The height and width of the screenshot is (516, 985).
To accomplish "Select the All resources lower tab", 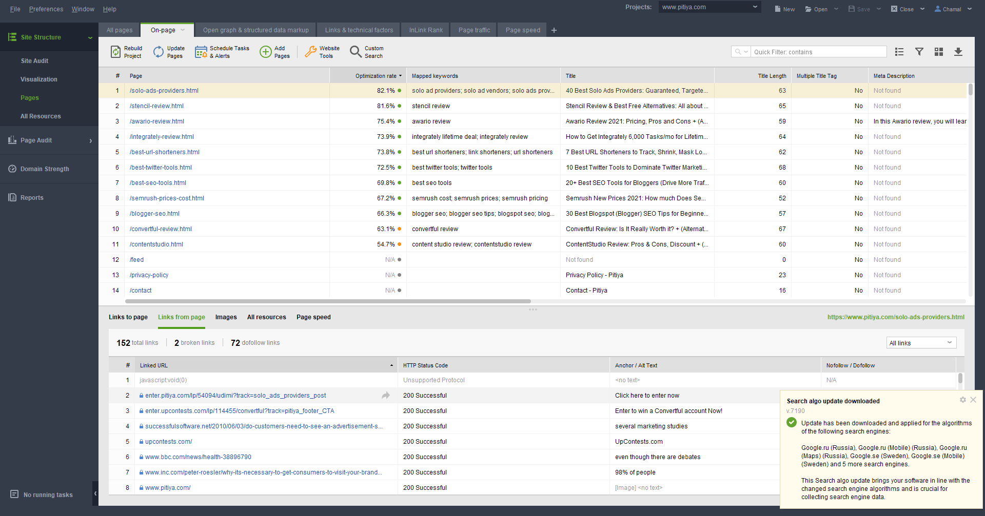I will point(267,317).
